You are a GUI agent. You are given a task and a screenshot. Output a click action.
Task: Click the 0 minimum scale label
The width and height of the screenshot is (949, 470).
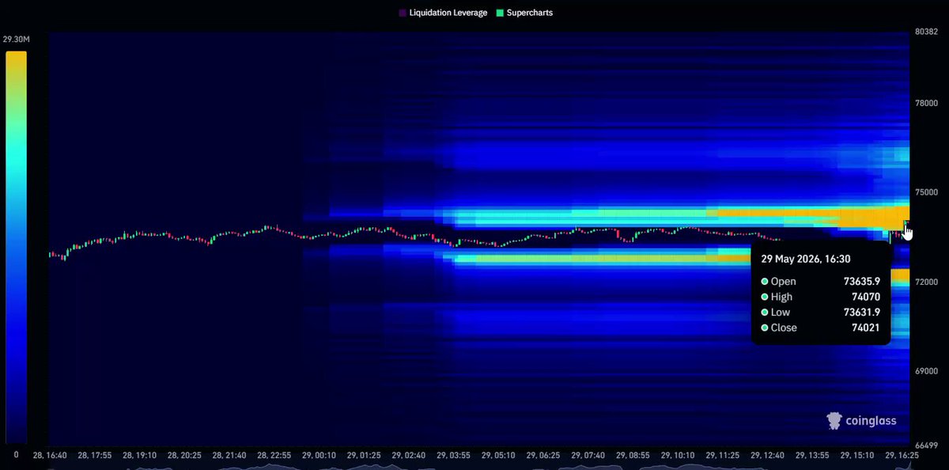point(16,454)
